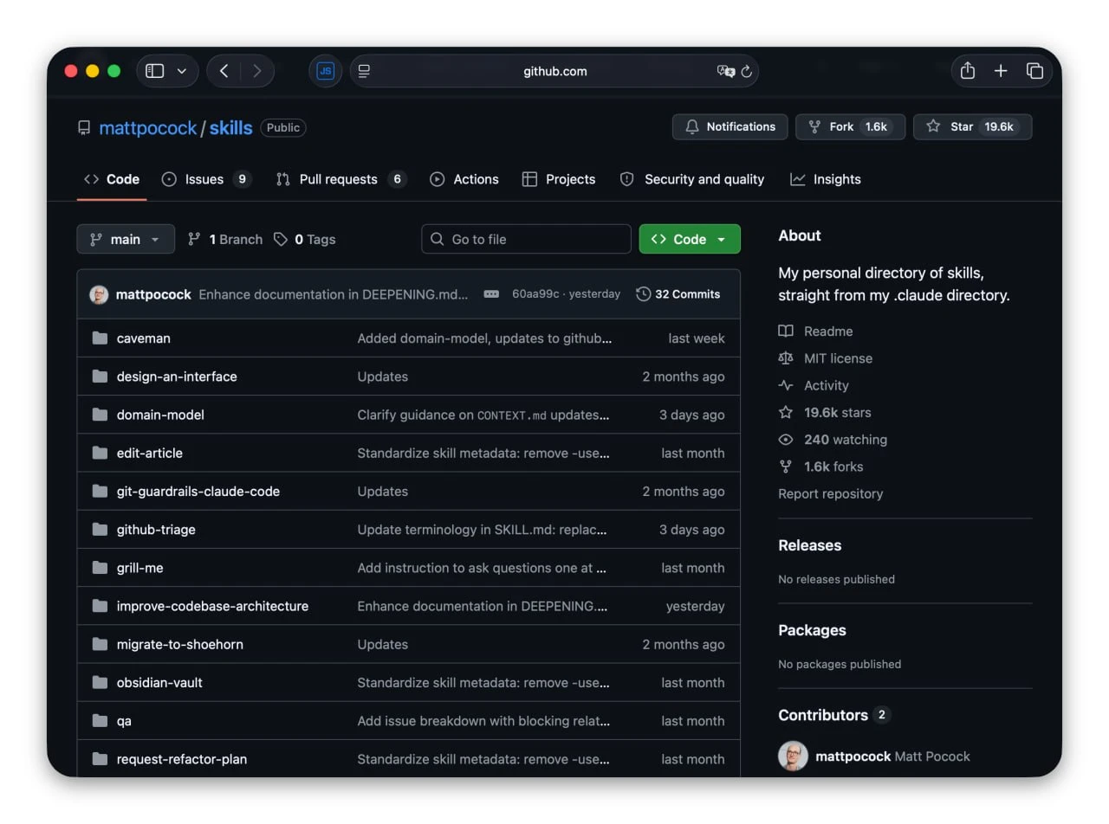1109x824 pixels.
Task: Open caveman's commit message "Added domain-model"
Action: (x=485, y=338)
